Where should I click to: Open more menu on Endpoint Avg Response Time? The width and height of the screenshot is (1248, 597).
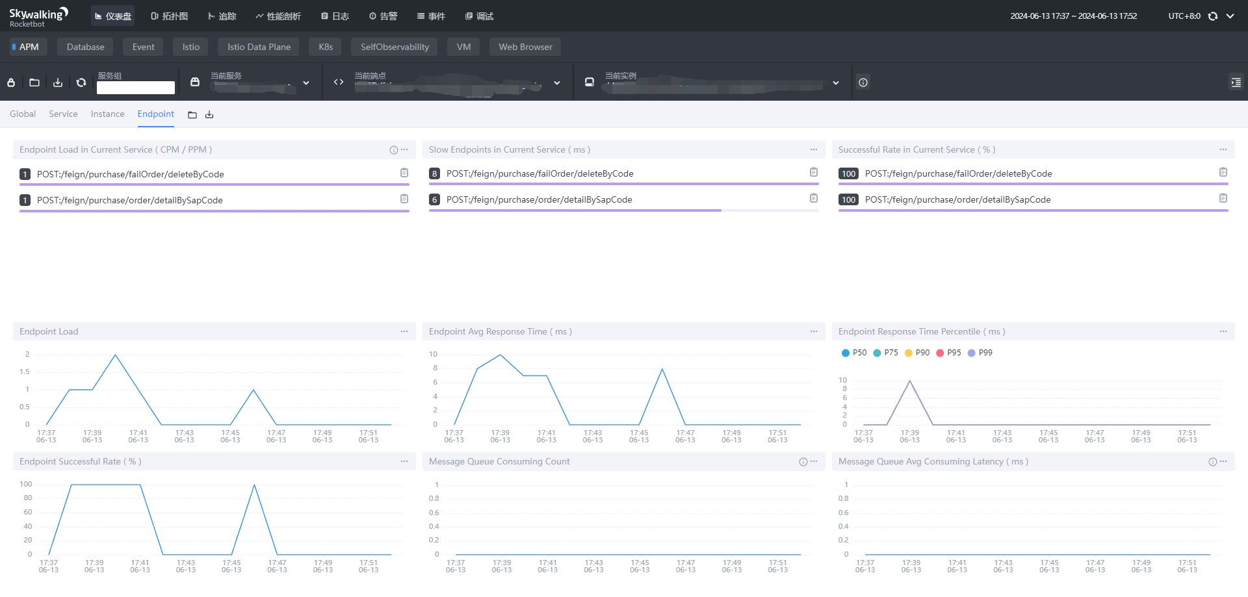tap(814, 331)
